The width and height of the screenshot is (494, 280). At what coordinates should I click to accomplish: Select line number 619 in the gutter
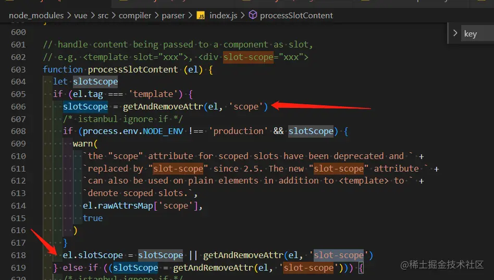tap(18, 267)
